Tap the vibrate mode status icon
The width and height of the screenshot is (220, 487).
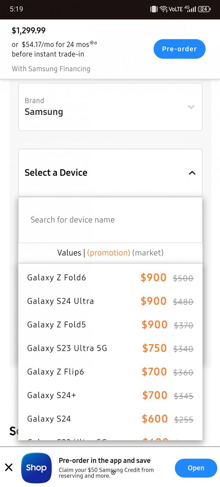[154, 9]
